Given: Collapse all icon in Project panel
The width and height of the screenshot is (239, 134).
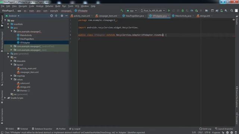Looking at the screenshot, I should point(56,16).
